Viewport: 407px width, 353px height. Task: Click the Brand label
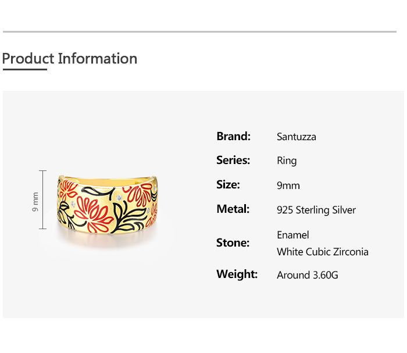tap(233, 136)
